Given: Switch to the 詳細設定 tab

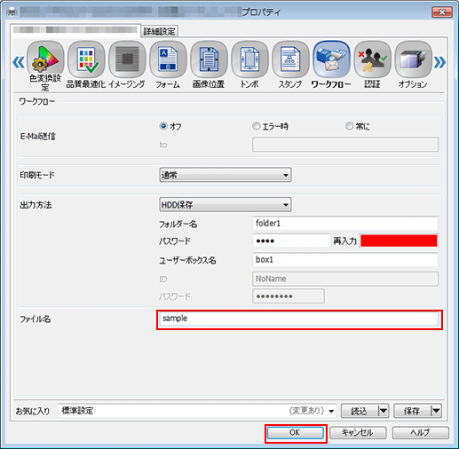Looking at the screenshot, I should click(x=159, y=31).
